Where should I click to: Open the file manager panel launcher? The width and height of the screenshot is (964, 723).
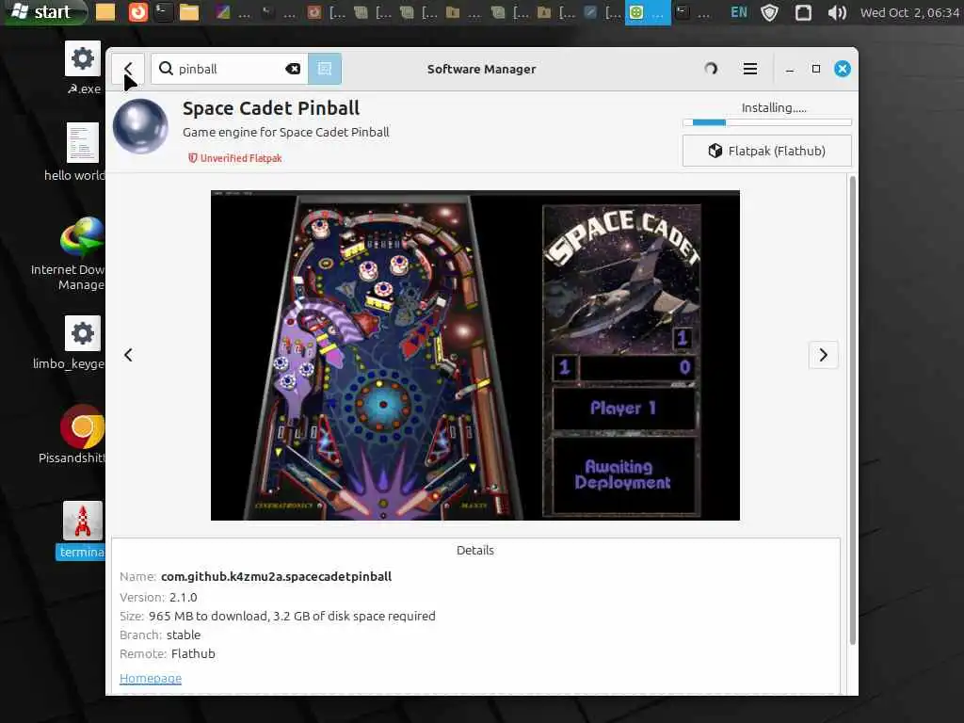click(x=188, y=12)
